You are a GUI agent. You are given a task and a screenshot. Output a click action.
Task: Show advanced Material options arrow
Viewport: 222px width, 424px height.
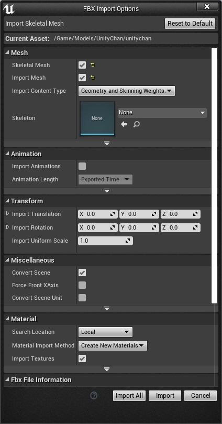107,369
